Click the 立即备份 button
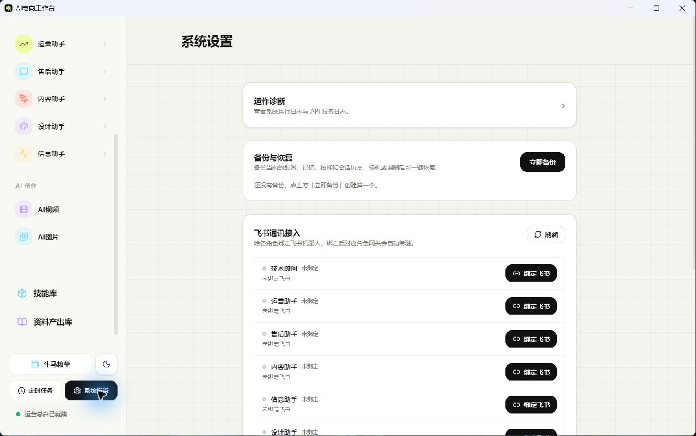The height and width of the screenshot is (436, 696). (542, 162)
